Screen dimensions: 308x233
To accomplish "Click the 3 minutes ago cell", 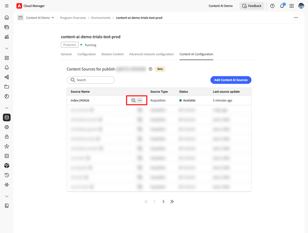I will (223, 101).
